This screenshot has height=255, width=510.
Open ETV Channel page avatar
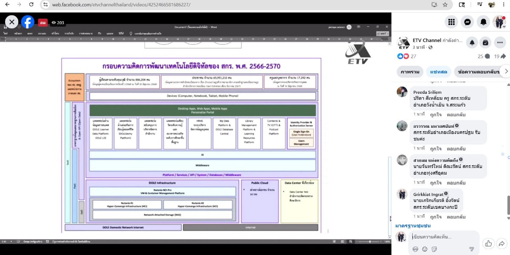[x=403, y=43]
